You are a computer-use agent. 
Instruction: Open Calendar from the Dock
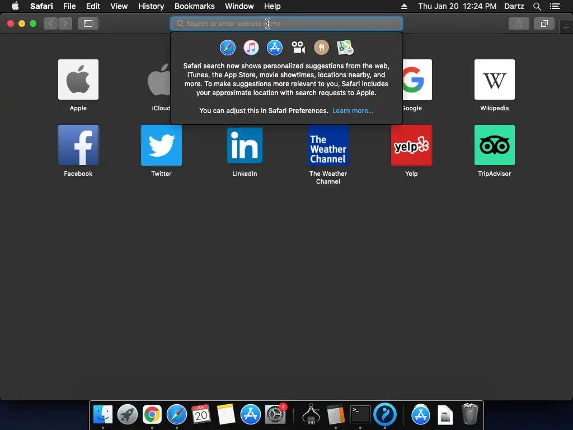point(201,414)
